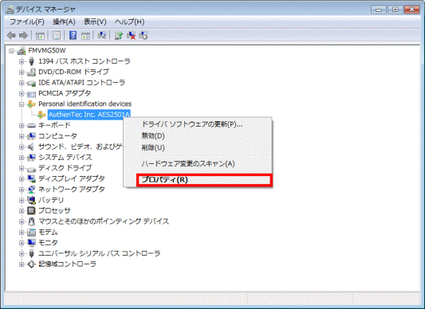This screenshot has height=309, width=425.
Task: Choose ハードウェア変更のスキャン(A) in context menu
Action: tap(188, 163)
